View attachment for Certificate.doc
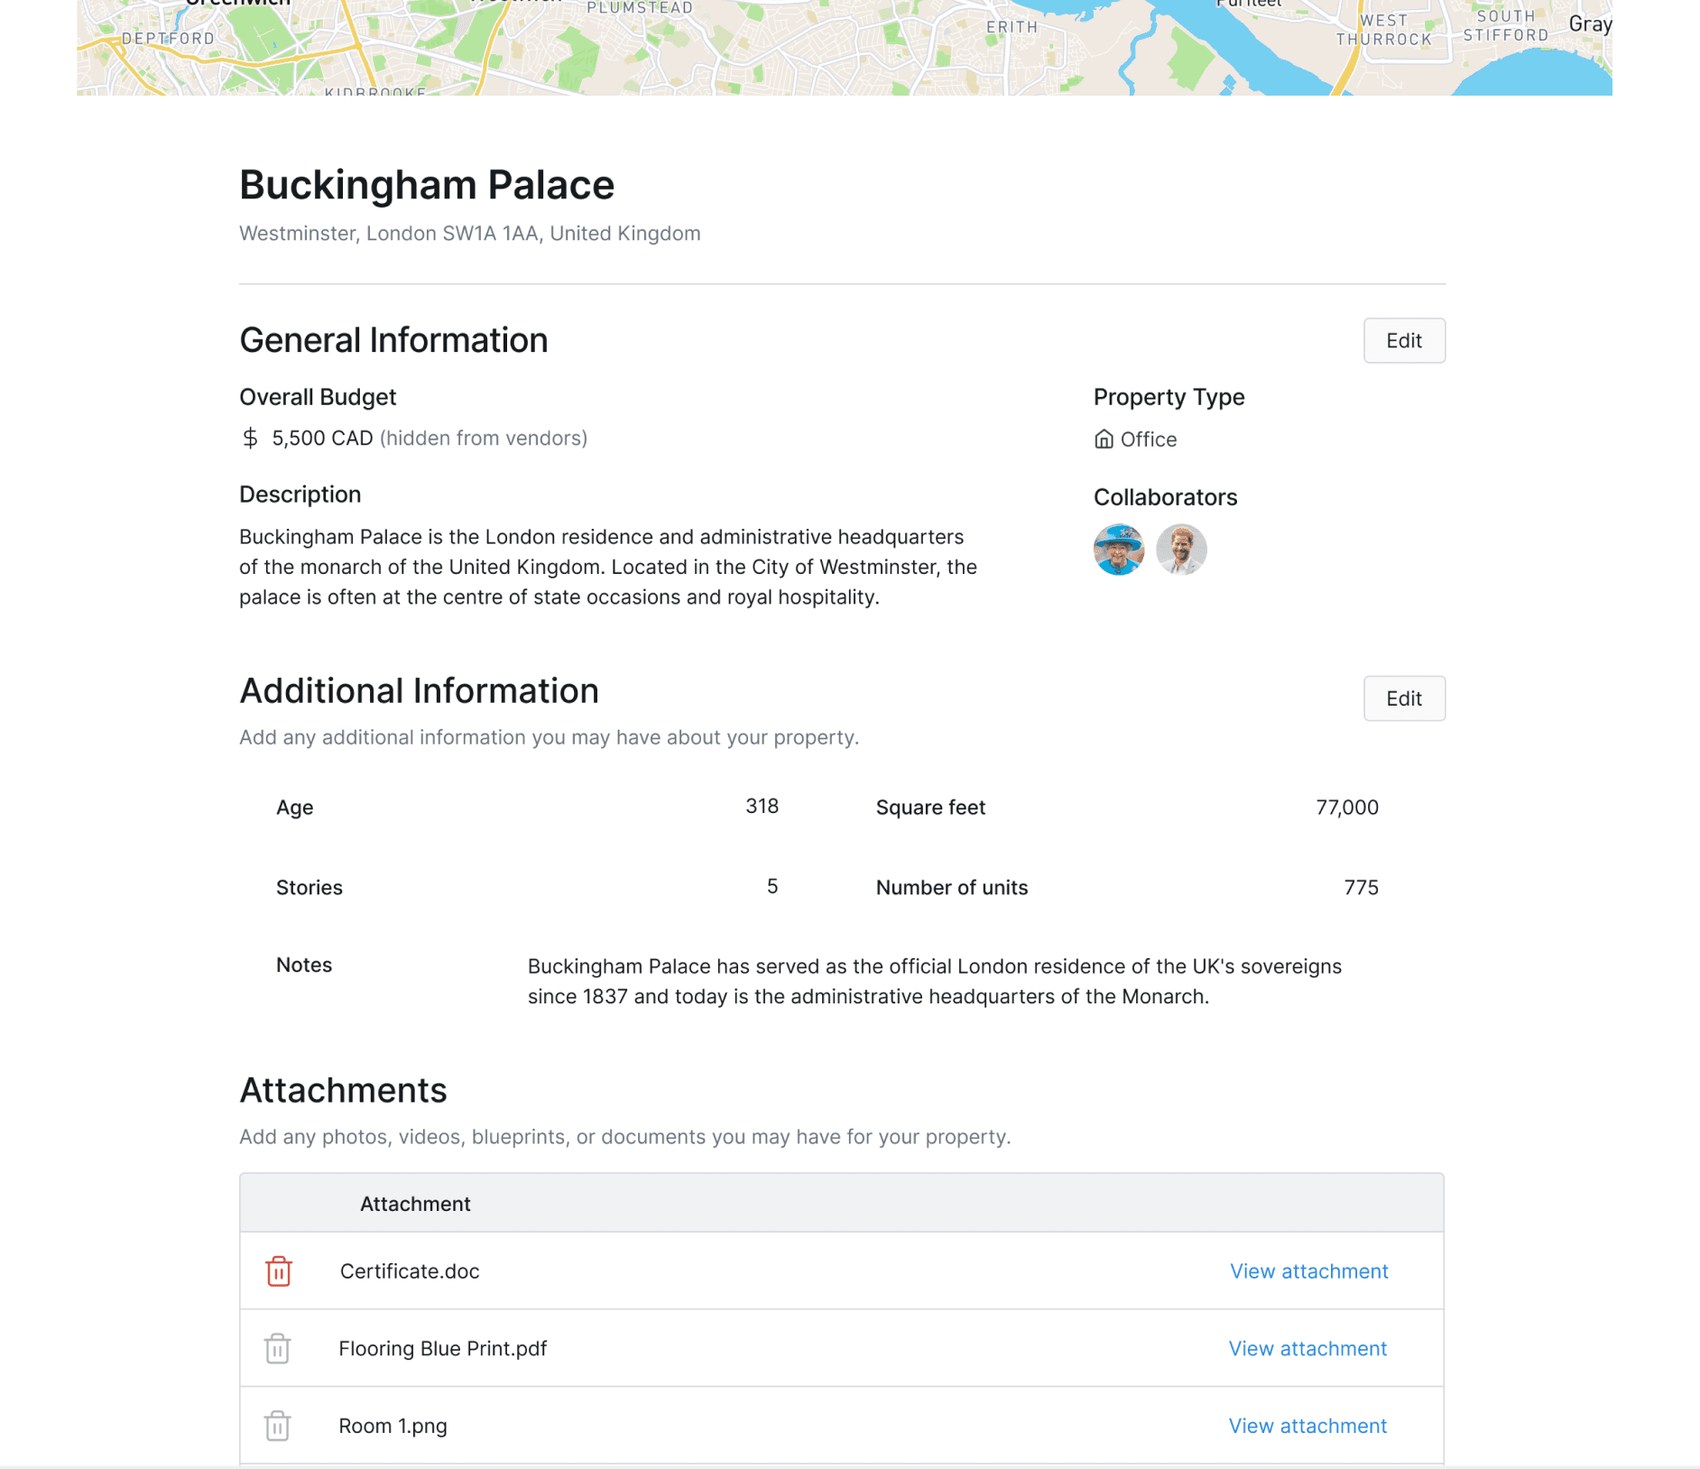This screenshot has height=1469, width=1700. pyautogui.click(x=1309, y=1270)
